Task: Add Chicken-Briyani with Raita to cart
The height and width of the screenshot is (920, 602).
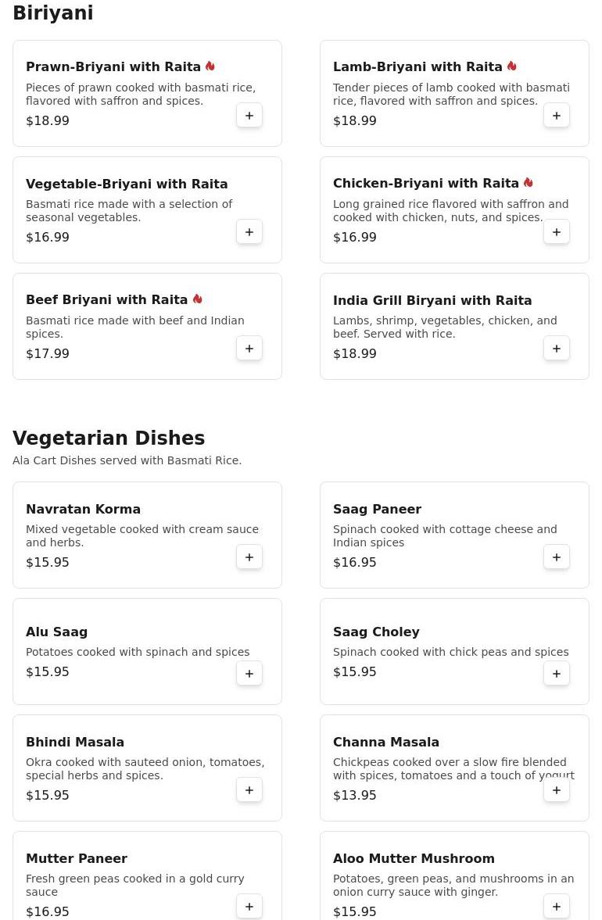Action: pyautogui.click(x=557, y=232)
